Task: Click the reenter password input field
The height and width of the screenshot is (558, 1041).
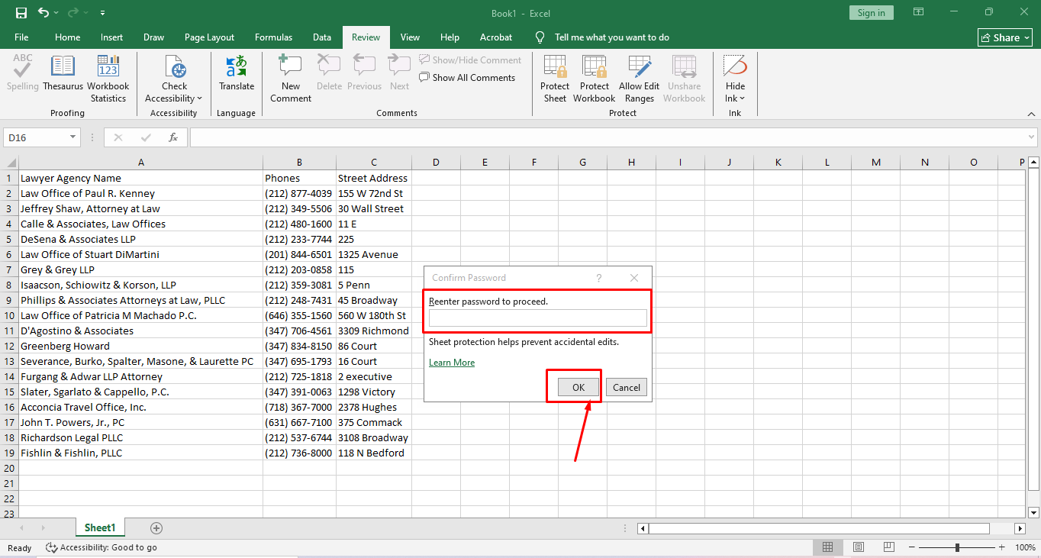Action: coord(537,318)
